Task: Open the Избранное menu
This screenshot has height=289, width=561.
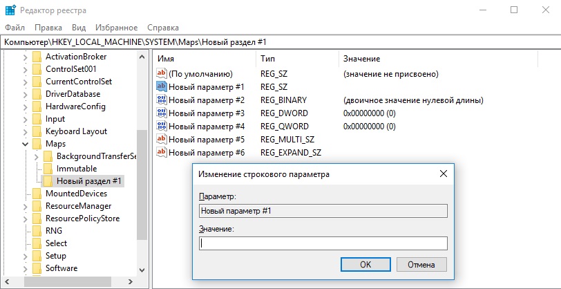Action: click(117, 28)
